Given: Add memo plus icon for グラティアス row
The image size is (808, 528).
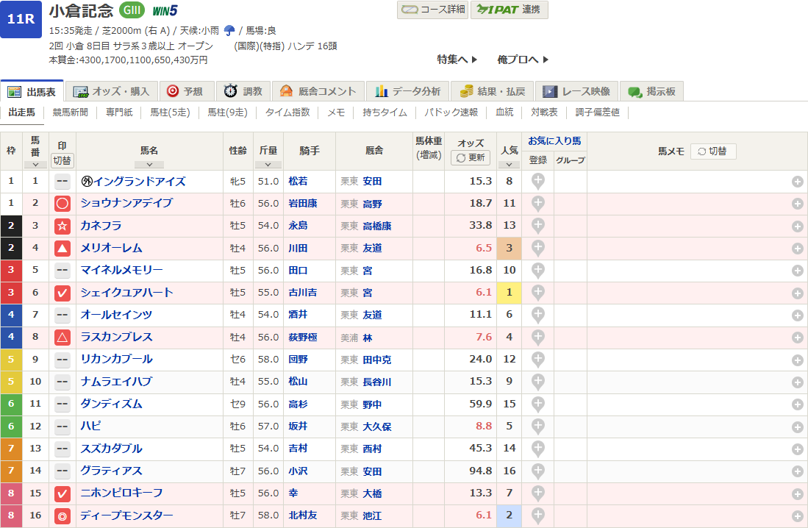Looking at the screenshot, I should click(797, 471).
